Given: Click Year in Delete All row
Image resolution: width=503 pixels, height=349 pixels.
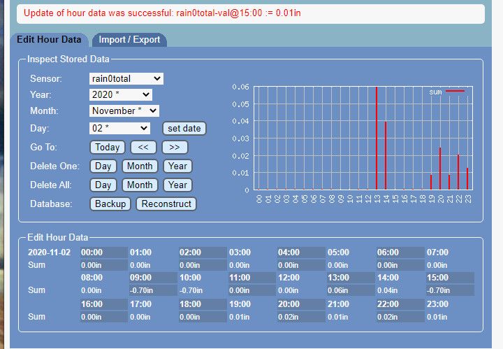Looking at the screenshot, I should point(177,185).
